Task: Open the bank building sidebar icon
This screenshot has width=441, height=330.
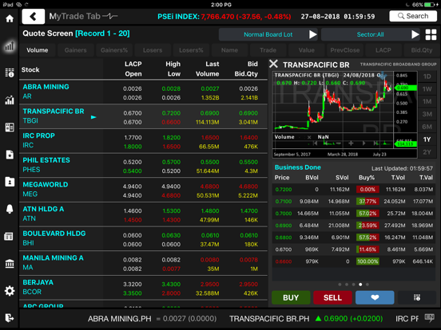Action: 10,264
